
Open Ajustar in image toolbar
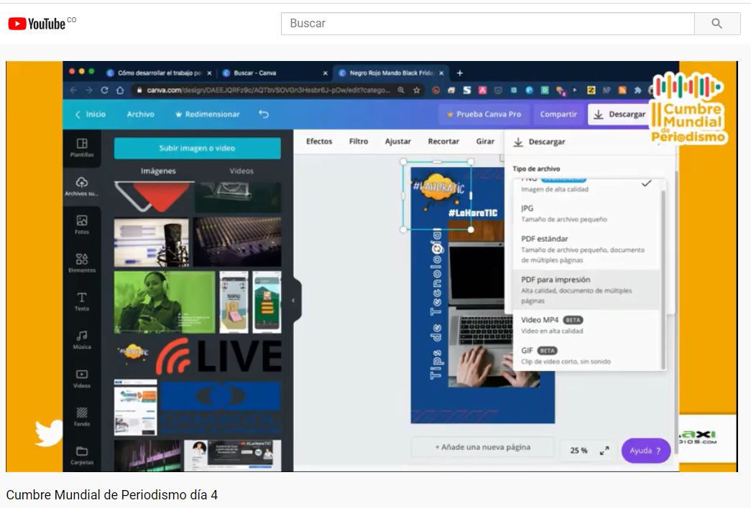[x=397, y=141]
